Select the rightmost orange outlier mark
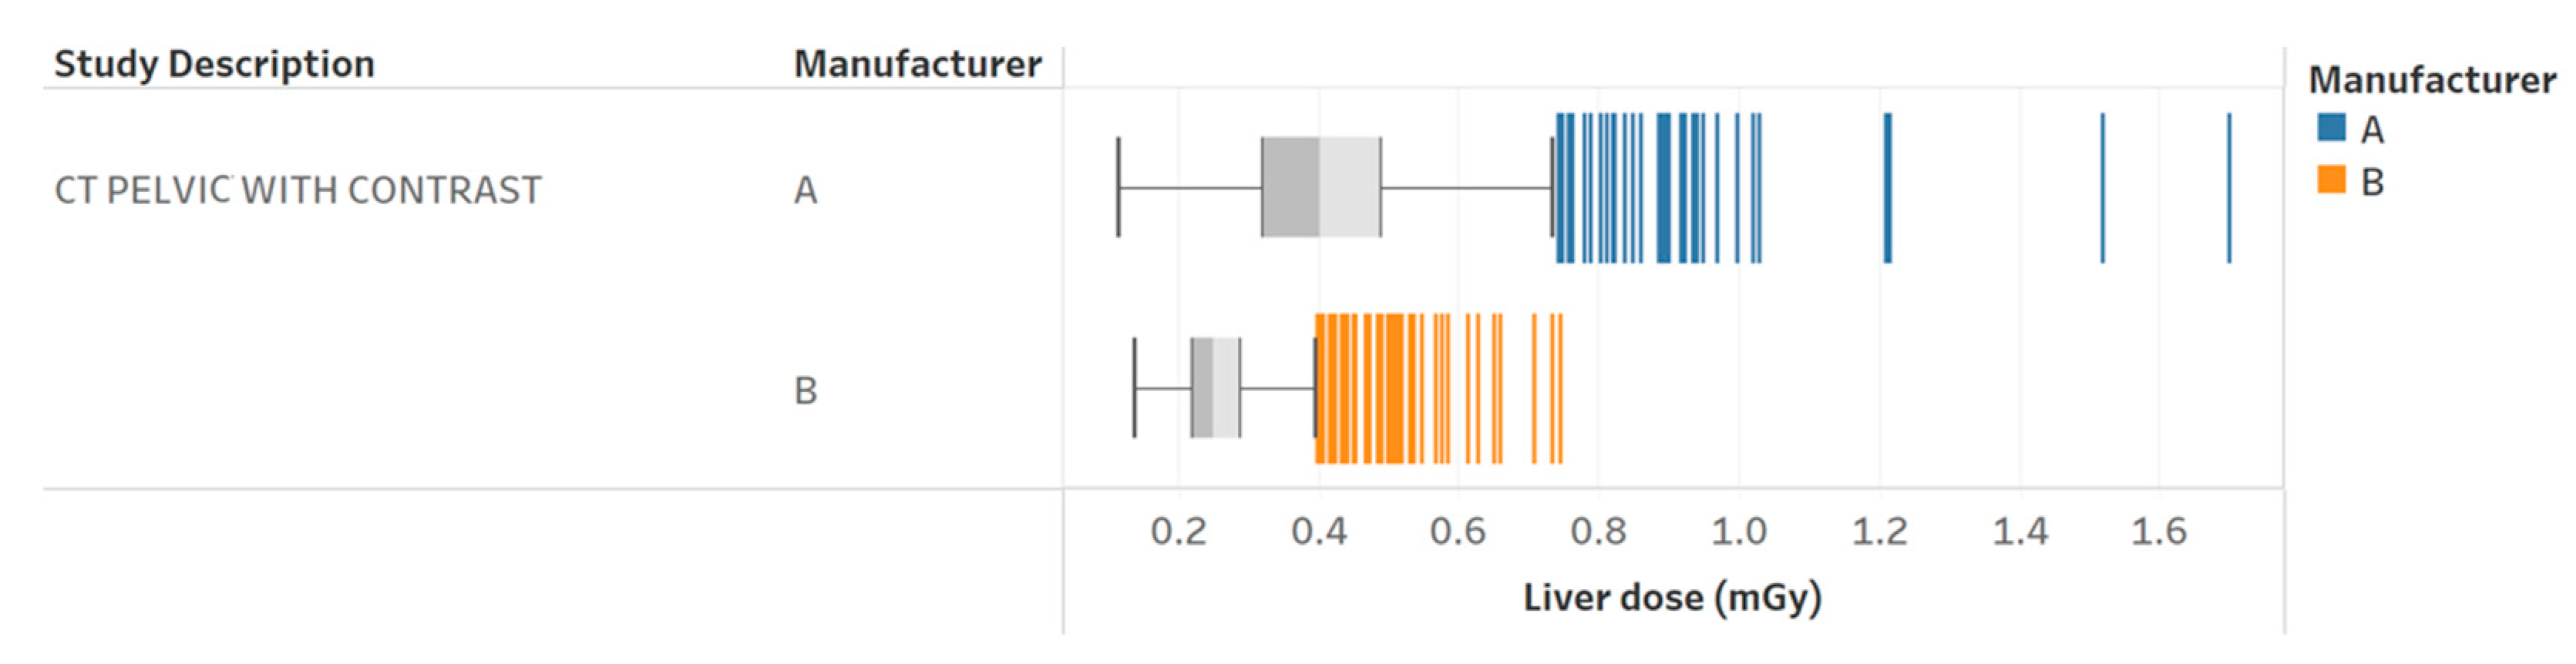Screen dimensions: 2576x664 pyautogui.click(x=1560, y=388)
